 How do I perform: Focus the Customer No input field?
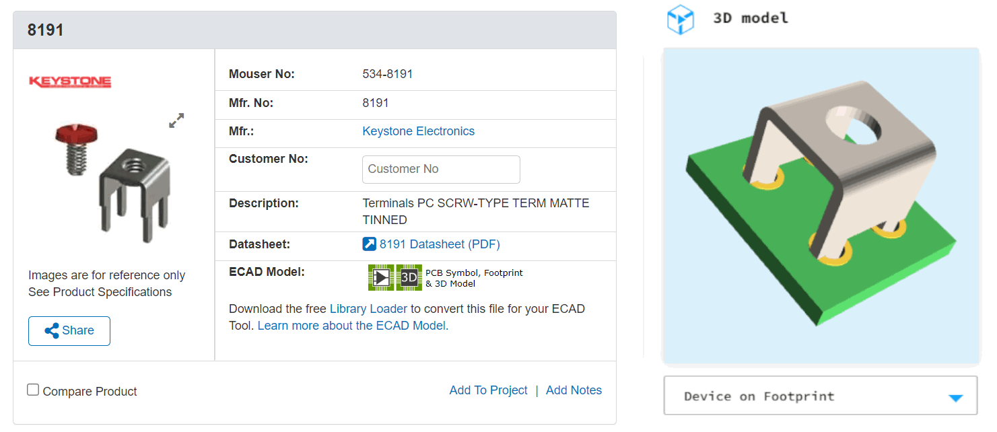click(441, 170)
